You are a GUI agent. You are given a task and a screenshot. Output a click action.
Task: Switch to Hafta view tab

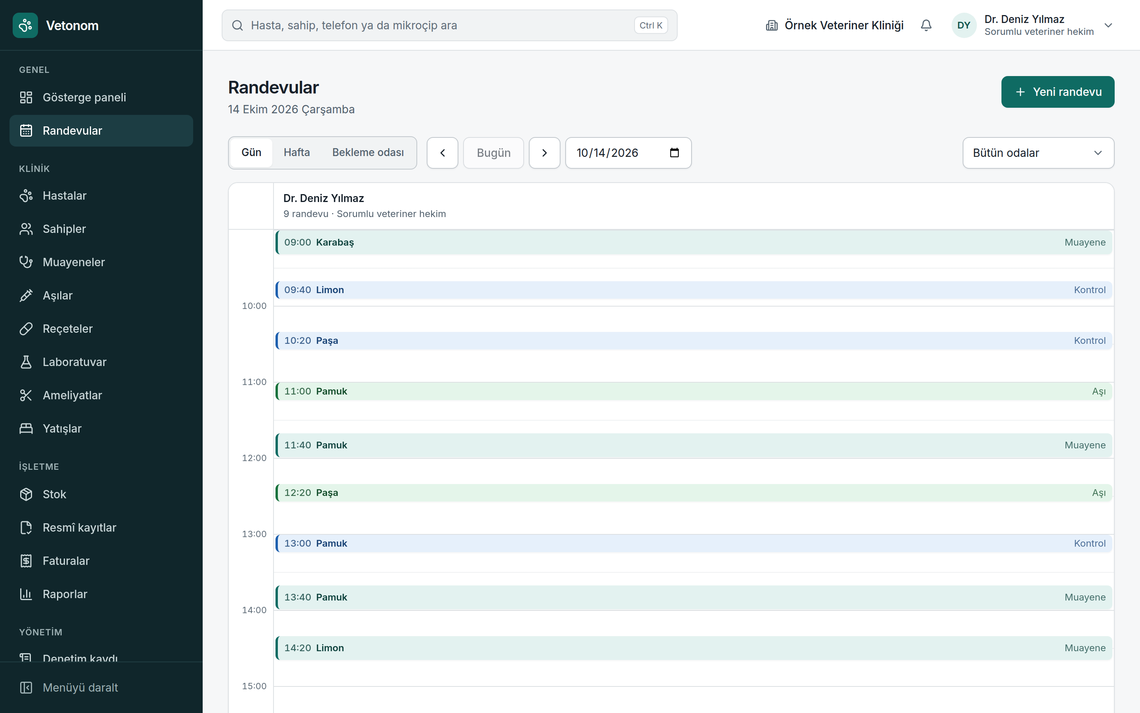297,153
